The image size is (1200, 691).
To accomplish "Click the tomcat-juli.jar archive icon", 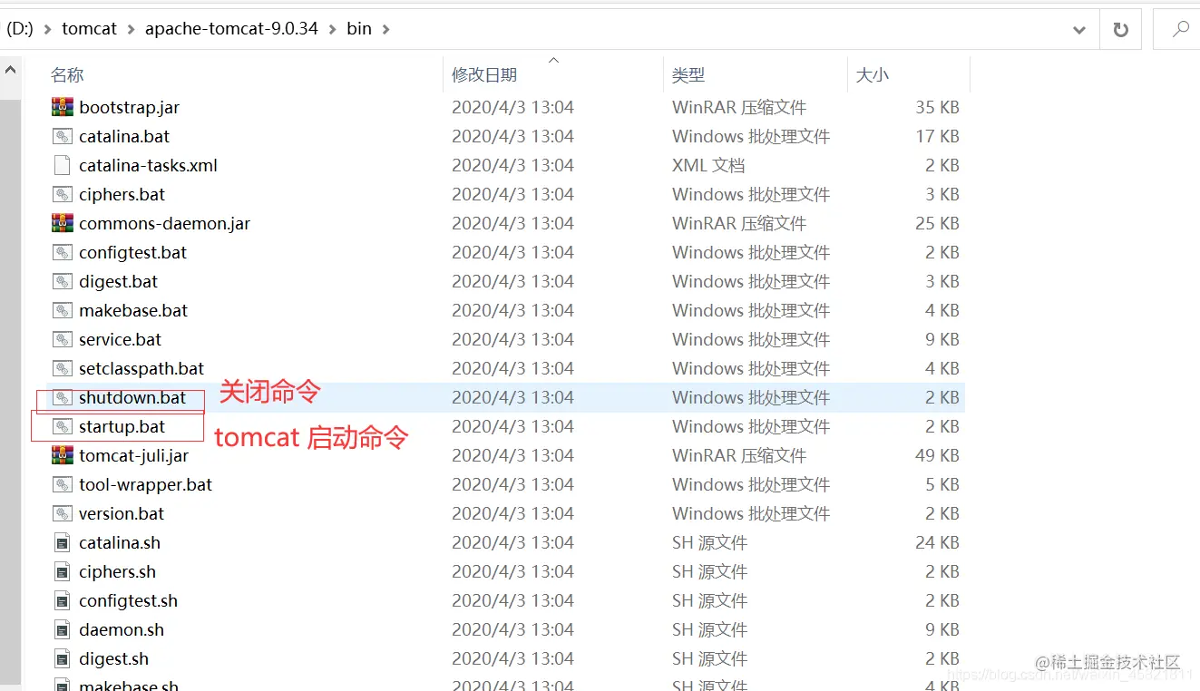I will coord(62,454).
